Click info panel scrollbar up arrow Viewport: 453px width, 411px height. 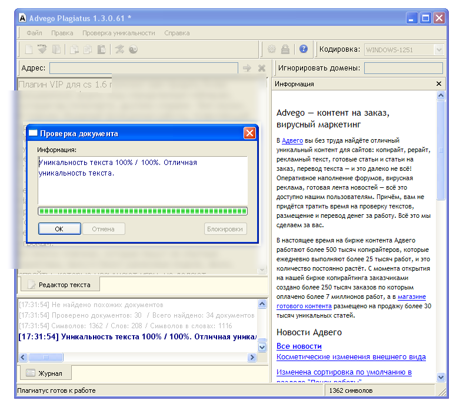tap(441, 95)
